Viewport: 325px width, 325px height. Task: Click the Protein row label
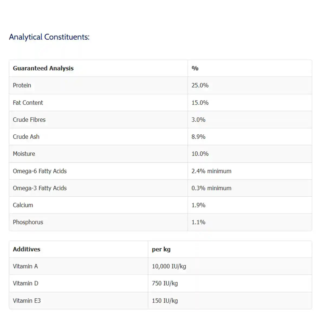[x=22, y=85]
